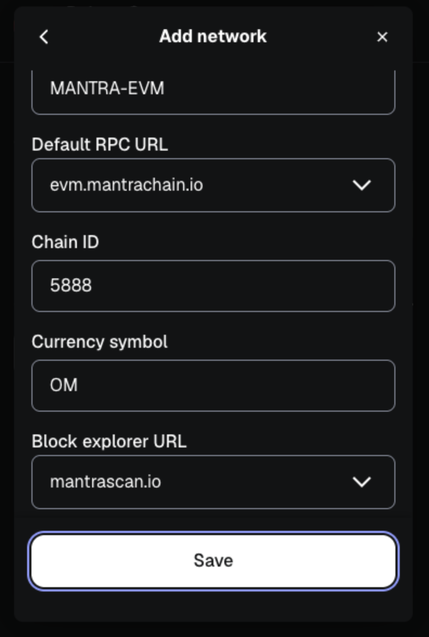
Task: Expand the Block explorer URL chevron
Action: pos(361,482)
